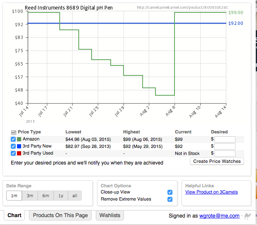Screen dimensions: 257x225
Task: Select the 1m date range
Action: point(14,196)
